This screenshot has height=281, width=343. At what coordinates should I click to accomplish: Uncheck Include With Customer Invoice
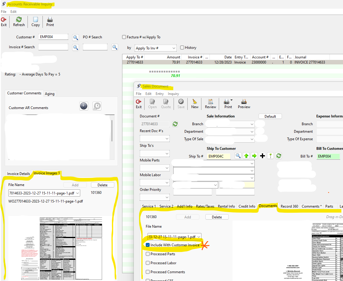[x=148, y=245]
